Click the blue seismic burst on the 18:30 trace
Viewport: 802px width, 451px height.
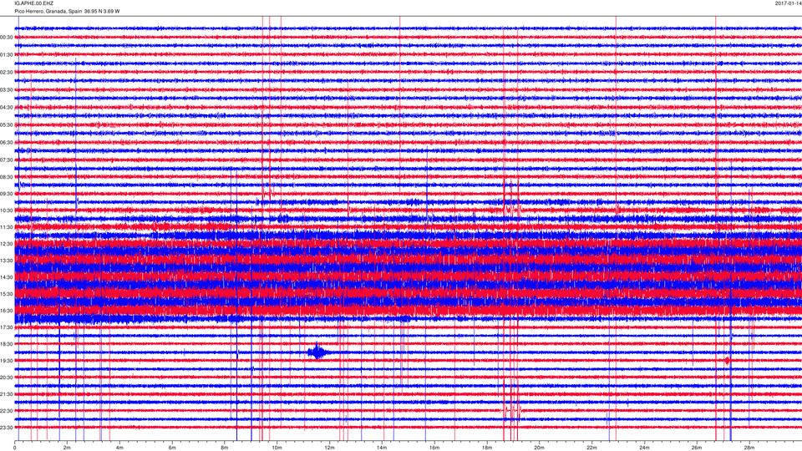coord(317,352)
